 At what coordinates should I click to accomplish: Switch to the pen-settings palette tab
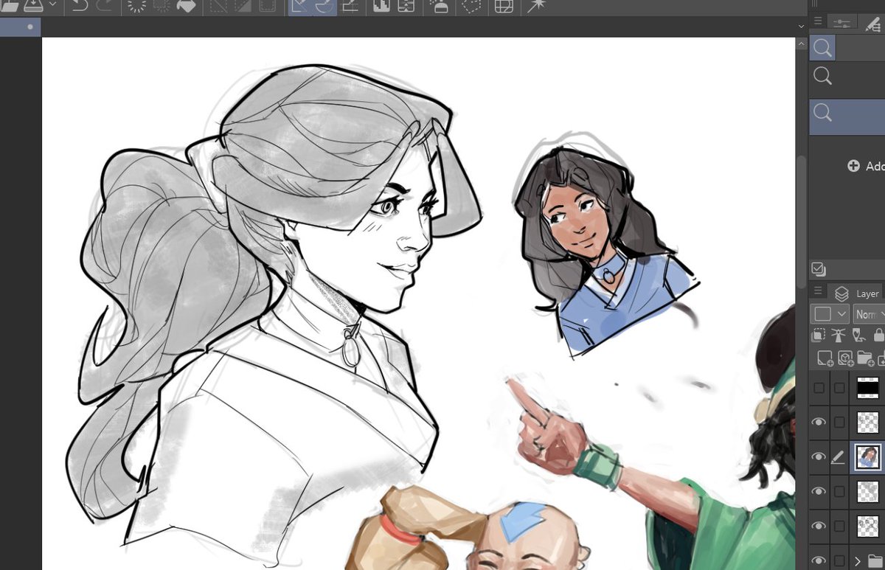click(872, 24)
